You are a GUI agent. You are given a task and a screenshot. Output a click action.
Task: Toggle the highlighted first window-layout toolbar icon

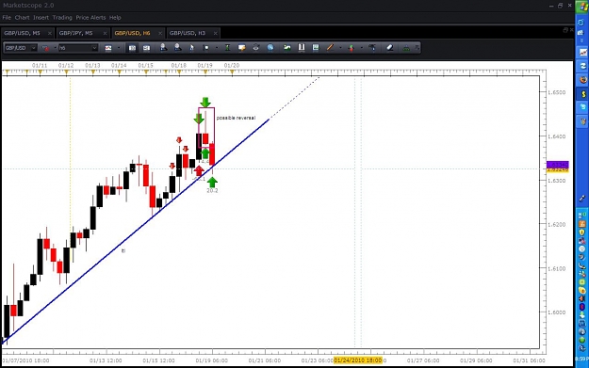(132, 48)
